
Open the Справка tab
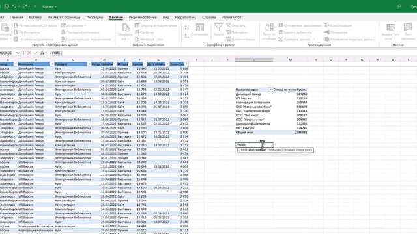(x=208, y=17)
